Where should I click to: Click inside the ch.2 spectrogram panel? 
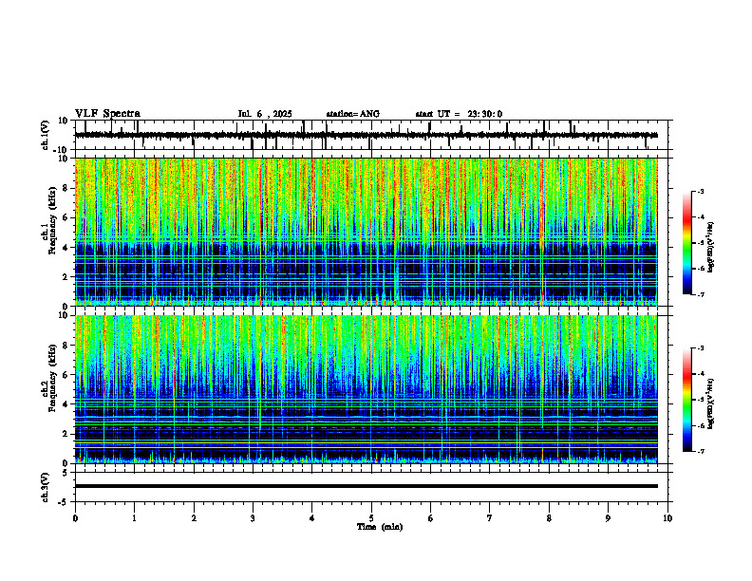coord(367,389)
